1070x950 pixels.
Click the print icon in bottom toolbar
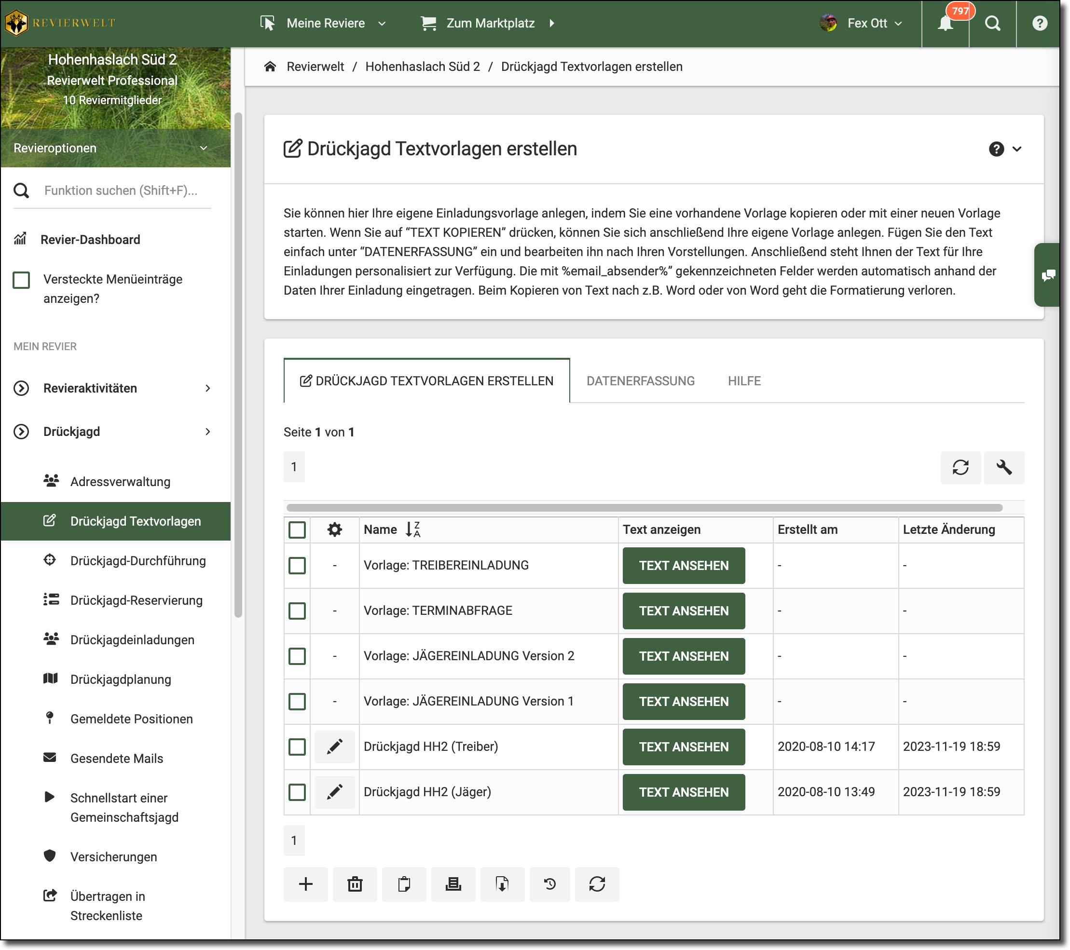coord(453,884)
